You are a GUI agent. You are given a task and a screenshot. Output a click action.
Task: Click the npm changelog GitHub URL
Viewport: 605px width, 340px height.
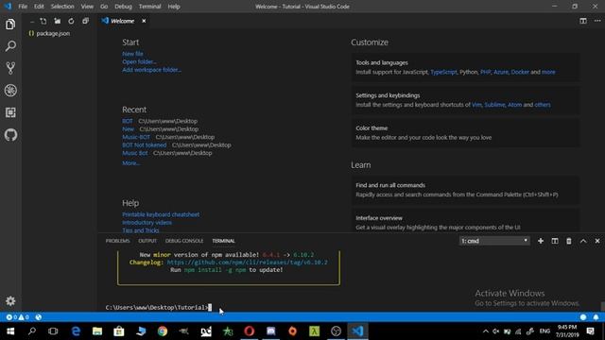click(x=248, y=263)
